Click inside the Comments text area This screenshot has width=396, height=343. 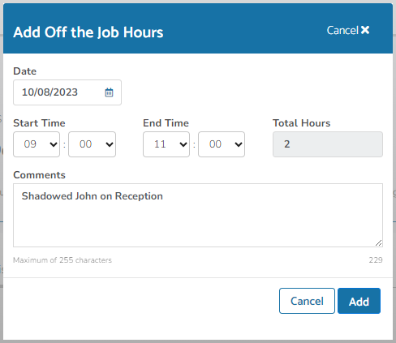click(198, 215)
